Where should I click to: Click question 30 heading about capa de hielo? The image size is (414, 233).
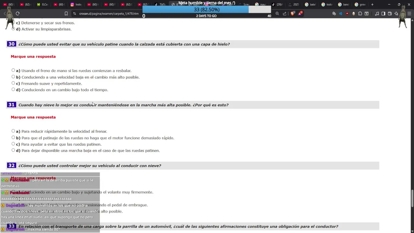(124, 44)
